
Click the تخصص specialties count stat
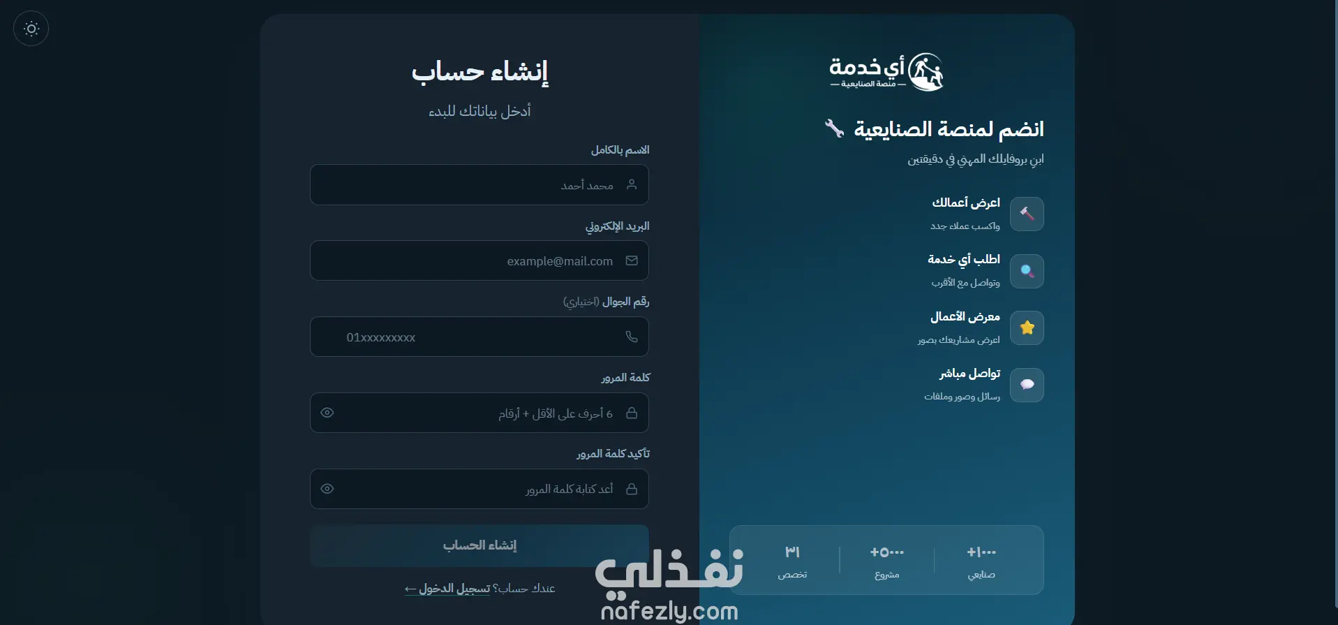pos(792,561)
